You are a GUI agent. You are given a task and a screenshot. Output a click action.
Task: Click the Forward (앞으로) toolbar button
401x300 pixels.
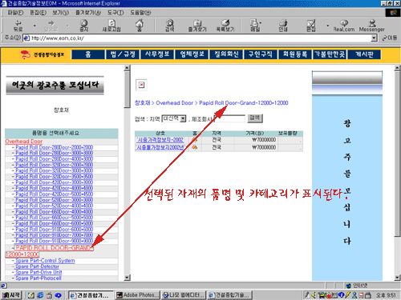pos(51,26)
